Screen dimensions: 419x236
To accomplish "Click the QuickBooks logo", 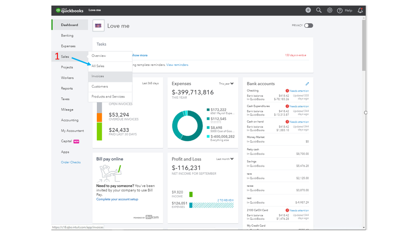I will click(70, 10).
